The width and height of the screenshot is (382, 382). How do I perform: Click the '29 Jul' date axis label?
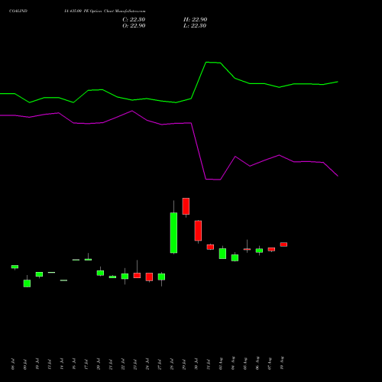(184, 364)
